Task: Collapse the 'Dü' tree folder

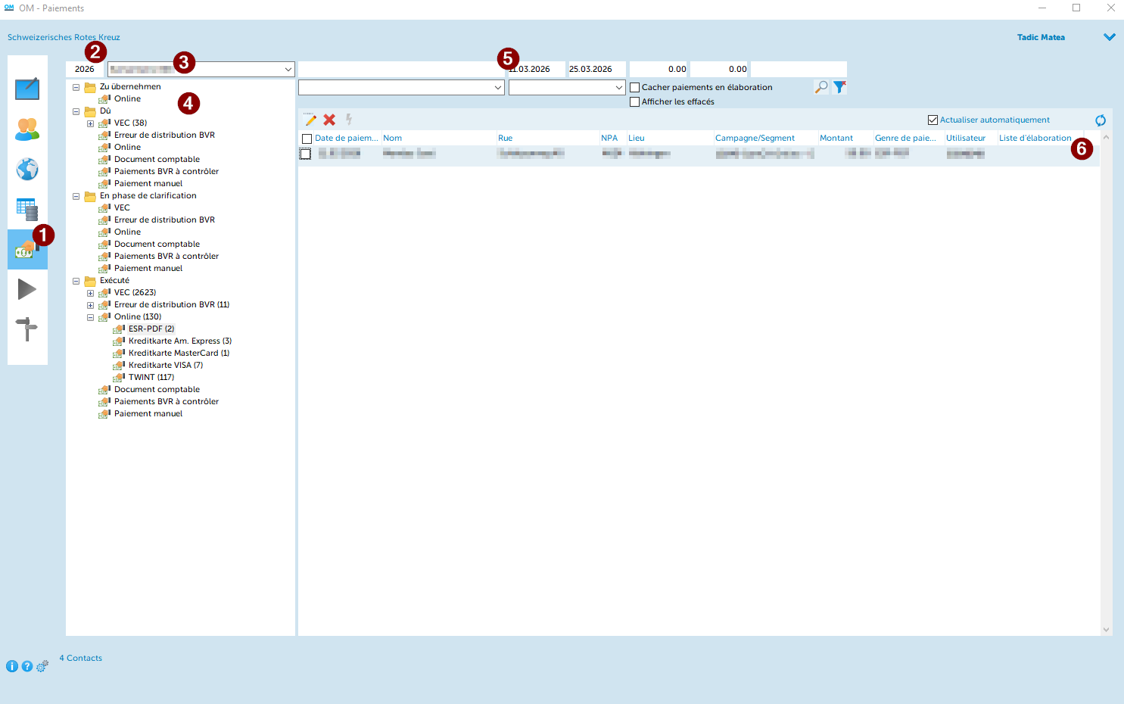Action: pyautogui.click(x=76, y=111)
